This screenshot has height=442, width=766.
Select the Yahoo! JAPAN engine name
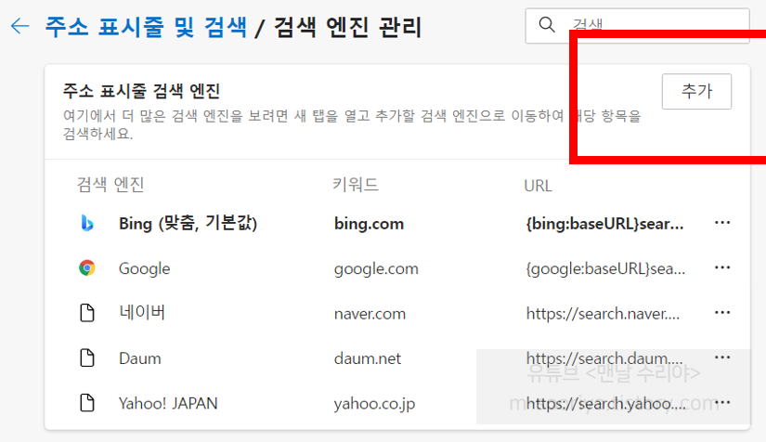[168, 403]
